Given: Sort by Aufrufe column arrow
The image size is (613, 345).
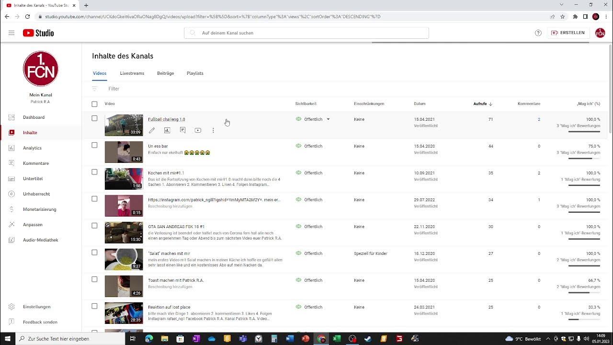Looking at the screenshot, I should click(490, 104).
